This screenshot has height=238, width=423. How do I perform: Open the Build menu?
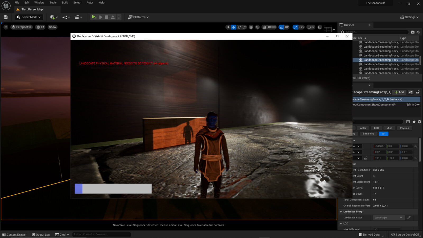pos(65,3)
